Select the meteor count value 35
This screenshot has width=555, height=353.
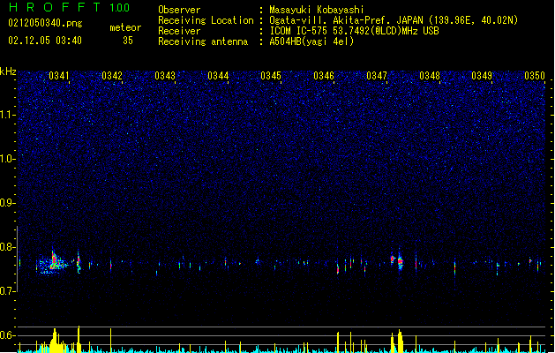coord(128,41)
